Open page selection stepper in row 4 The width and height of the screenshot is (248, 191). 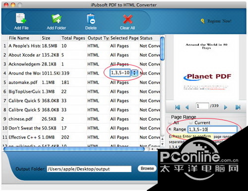tap(134, 73)
